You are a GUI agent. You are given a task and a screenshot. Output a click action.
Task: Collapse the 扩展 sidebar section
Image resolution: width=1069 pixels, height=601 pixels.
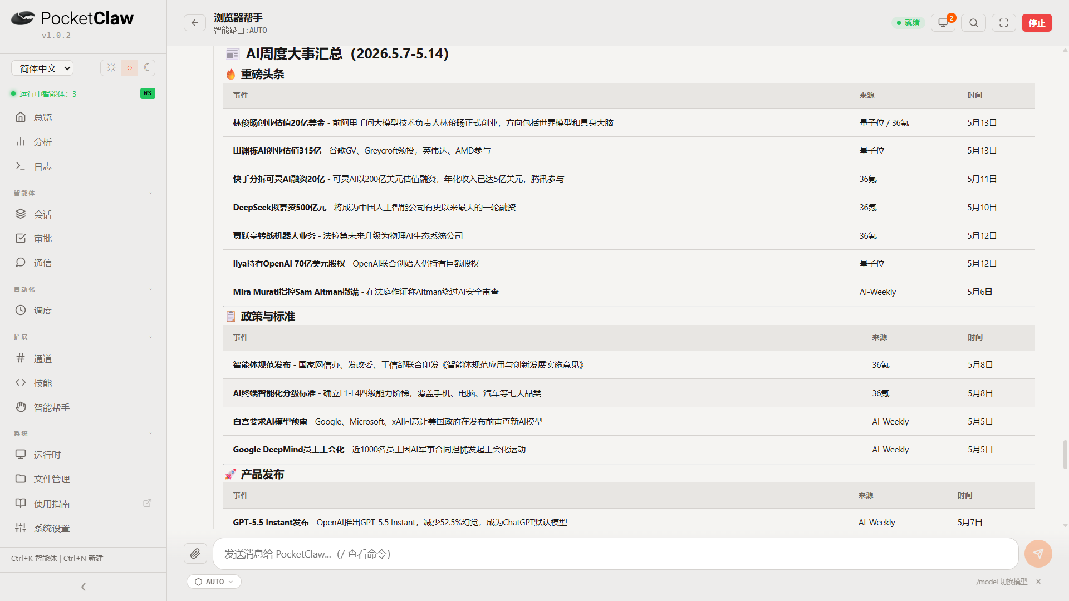(x=150, y=337)
